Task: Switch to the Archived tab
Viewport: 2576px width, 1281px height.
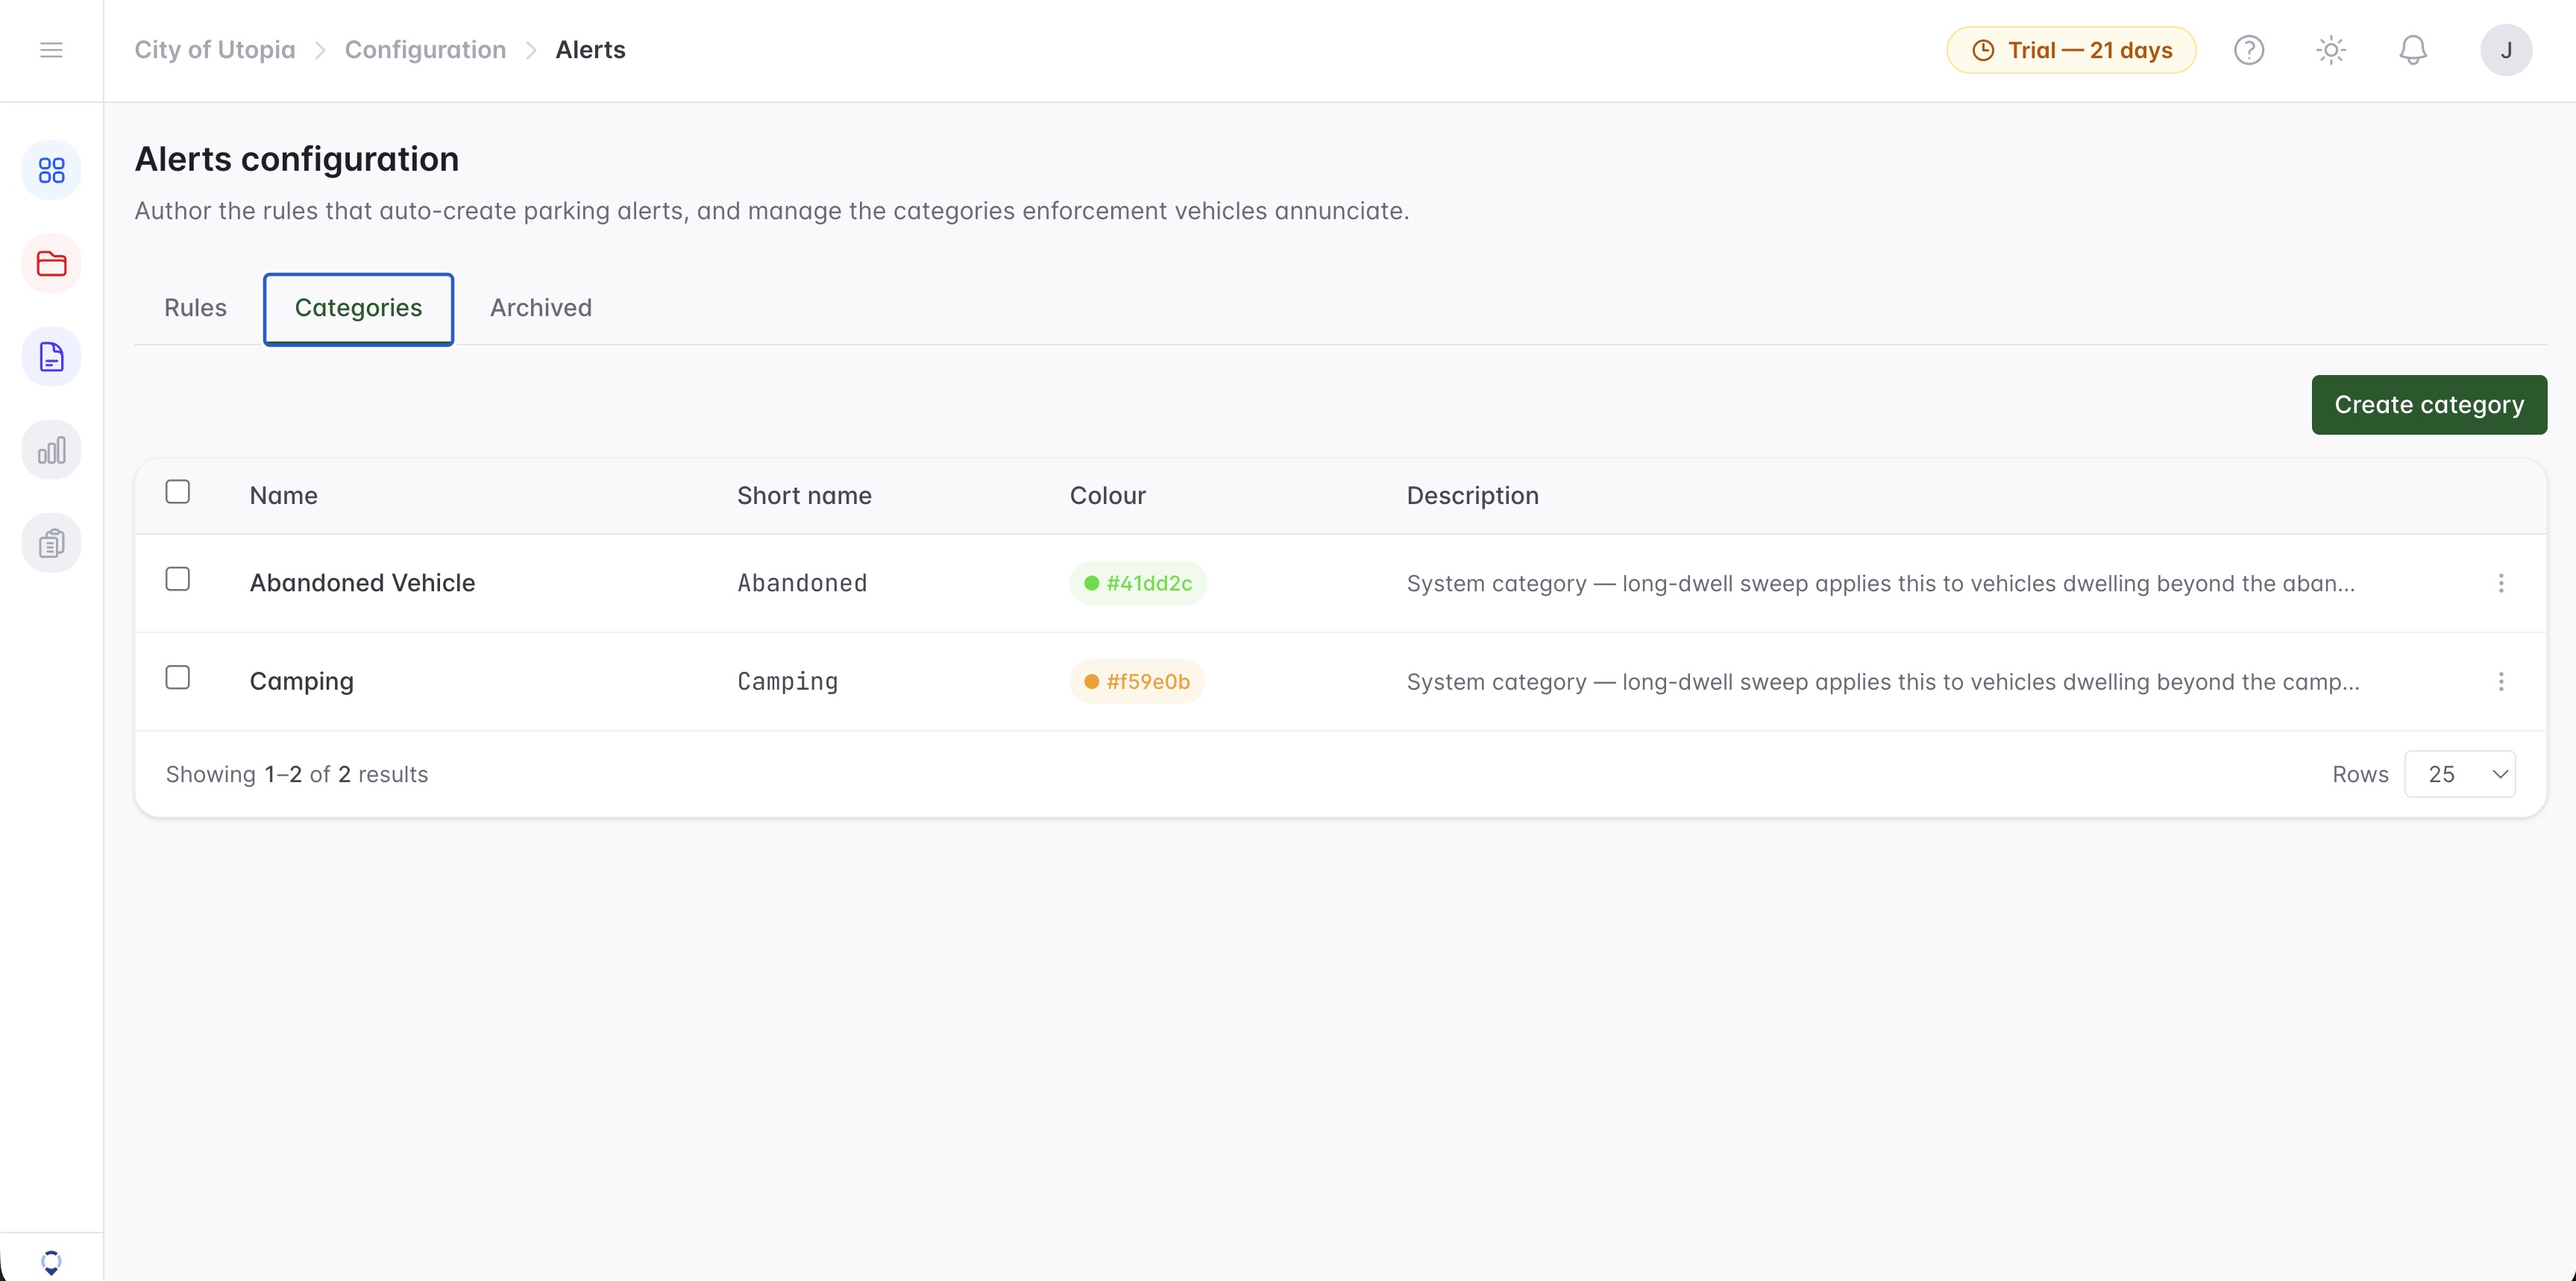Action: 541,308
